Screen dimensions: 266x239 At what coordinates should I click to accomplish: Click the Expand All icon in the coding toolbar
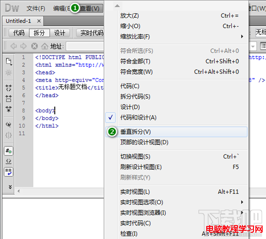(9, 109)
